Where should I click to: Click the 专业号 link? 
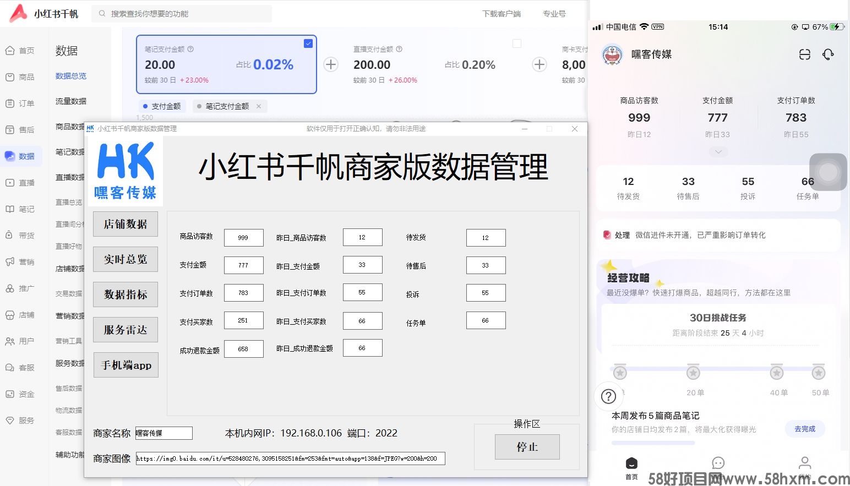coord(554,14)
